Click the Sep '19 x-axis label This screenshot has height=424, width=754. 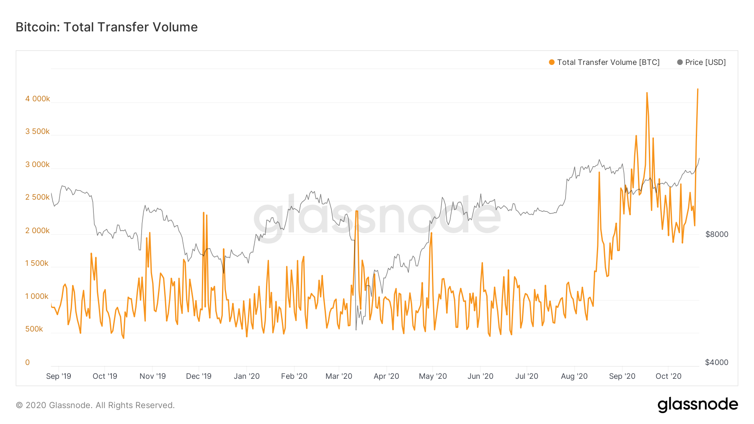point(59,376)
